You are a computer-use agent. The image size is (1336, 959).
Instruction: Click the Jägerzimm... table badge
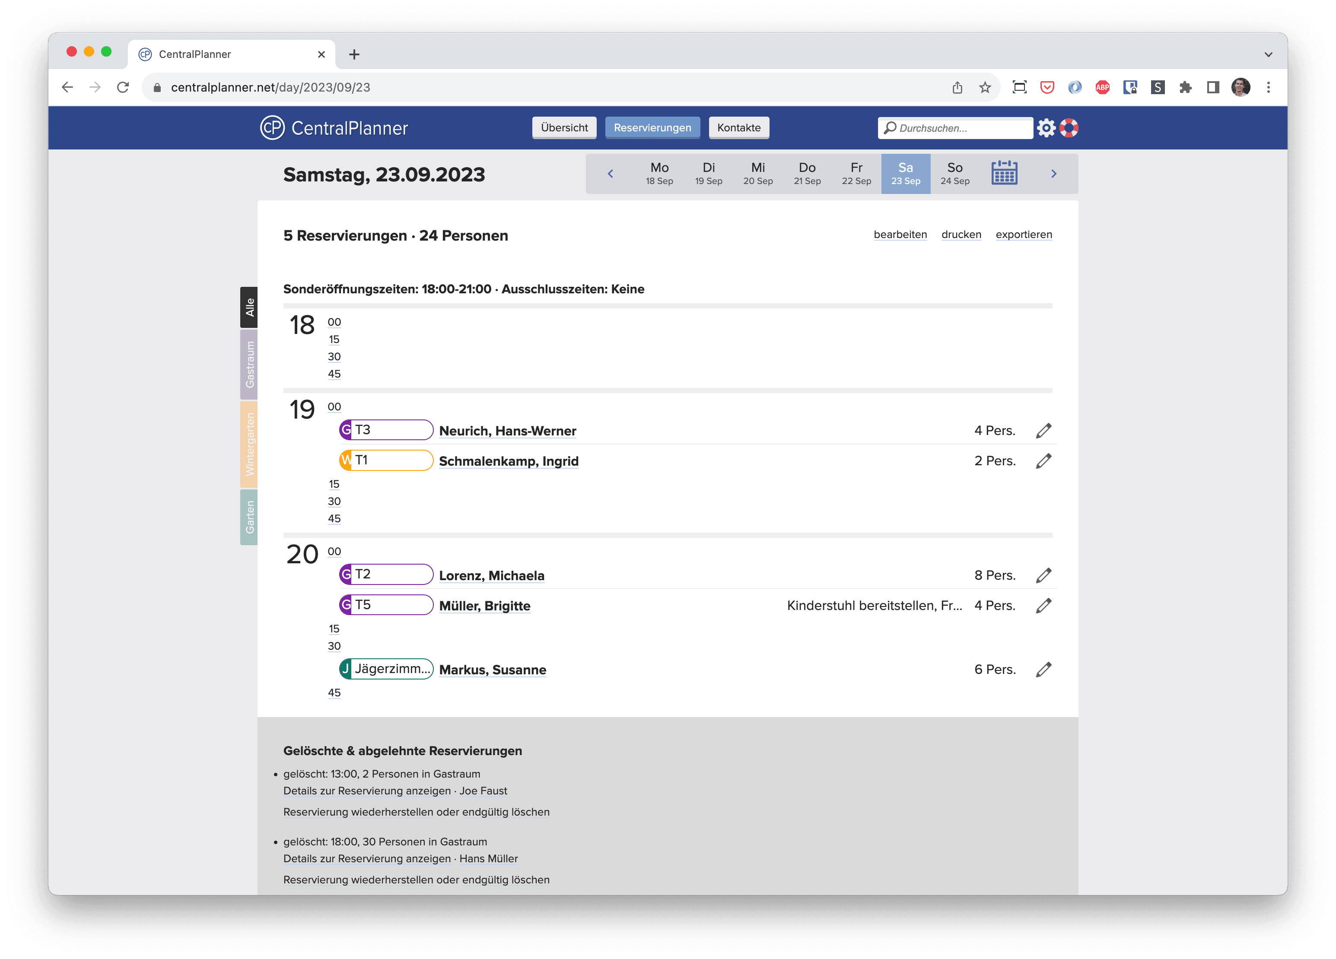pyautogui.click(x=386, y=669)
